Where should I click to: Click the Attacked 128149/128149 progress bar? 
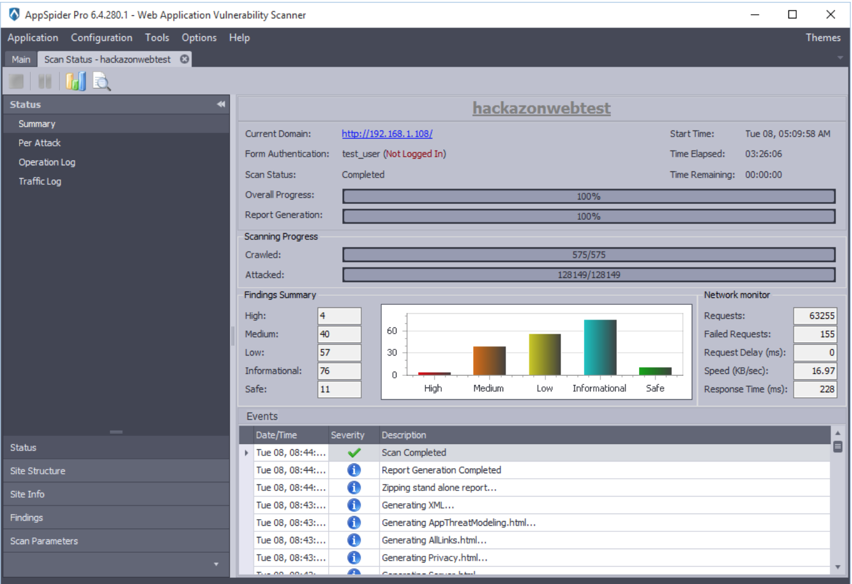pos(589,275)
